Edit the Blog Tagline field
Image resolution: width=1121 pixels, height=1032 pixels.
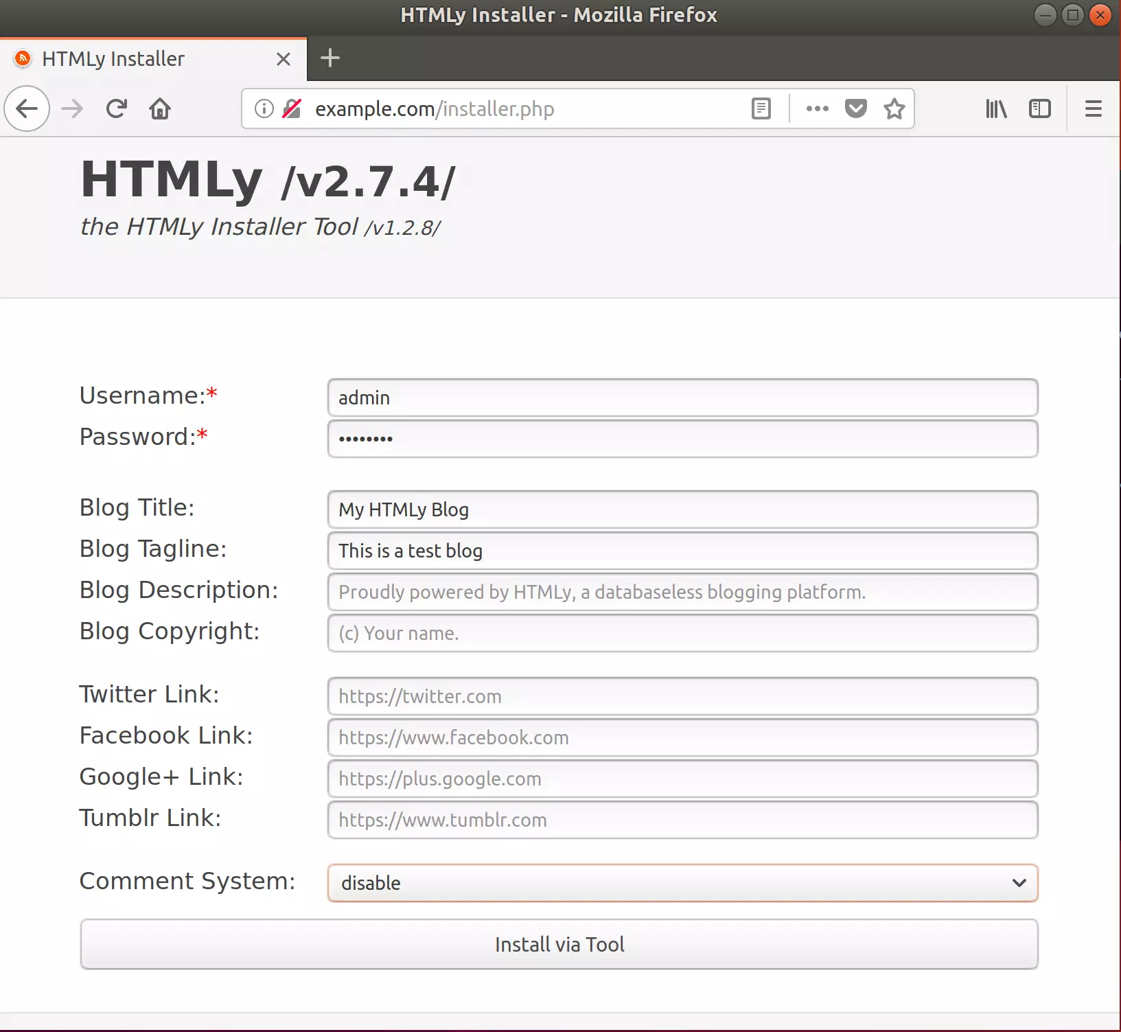pyautogui.click(x=682, y=551)
